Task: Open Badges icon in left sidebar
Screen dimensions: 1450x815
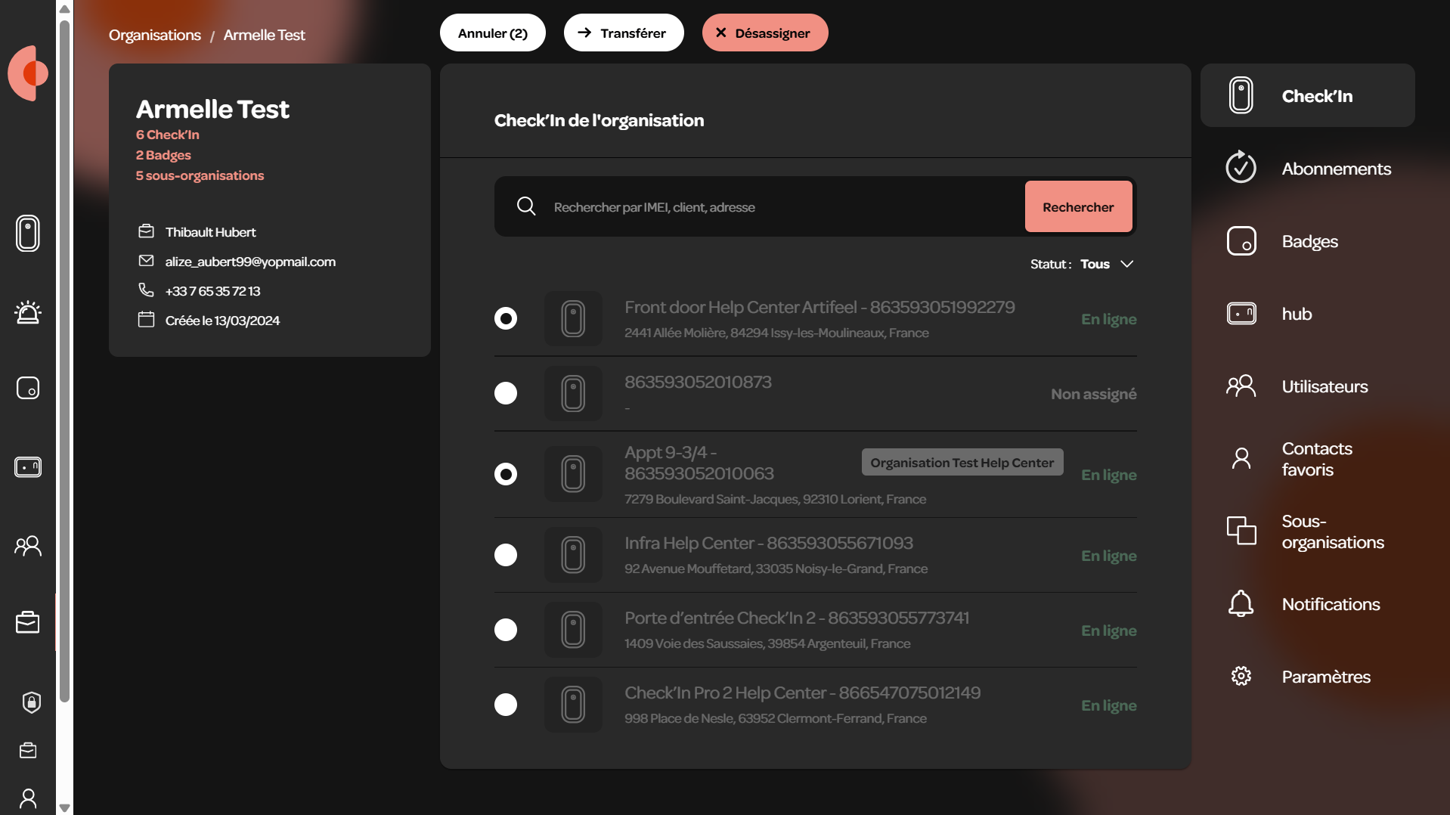Action: 28,388
